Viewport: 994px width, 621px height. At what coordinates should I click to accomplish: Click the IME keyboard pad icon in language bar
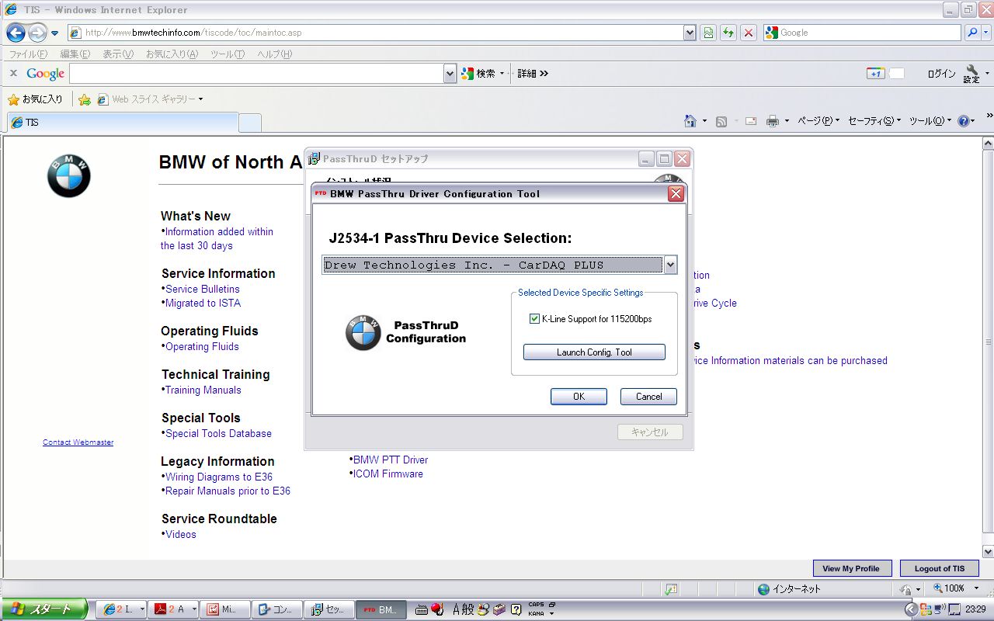click(x=422, y=609)
